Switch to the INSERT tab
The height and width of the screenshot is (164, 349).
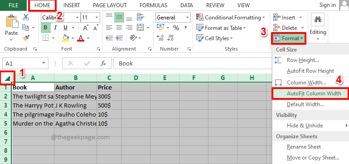(x=72, y=5)
